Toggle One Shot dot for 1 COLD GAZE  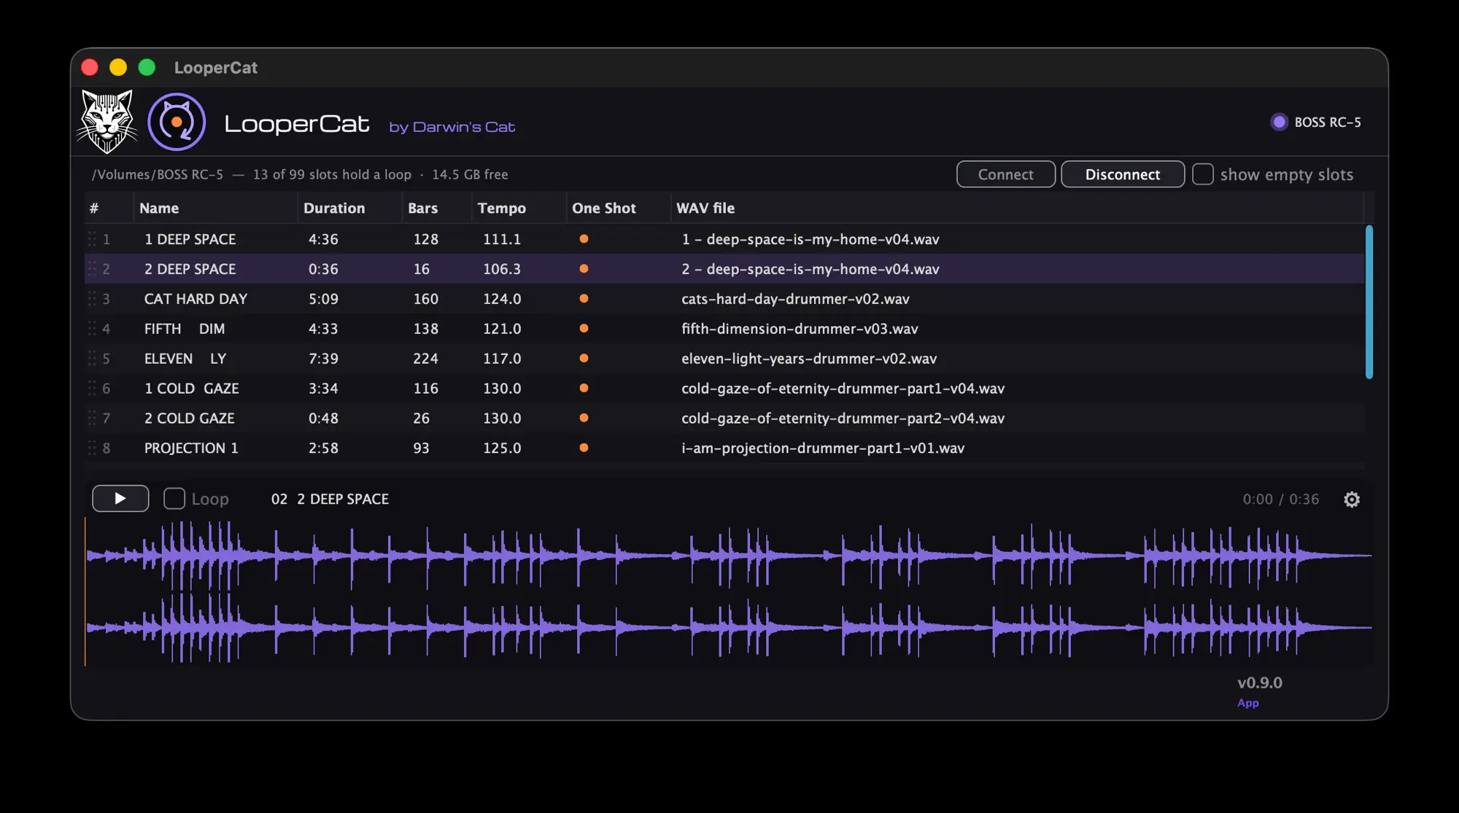584,389
